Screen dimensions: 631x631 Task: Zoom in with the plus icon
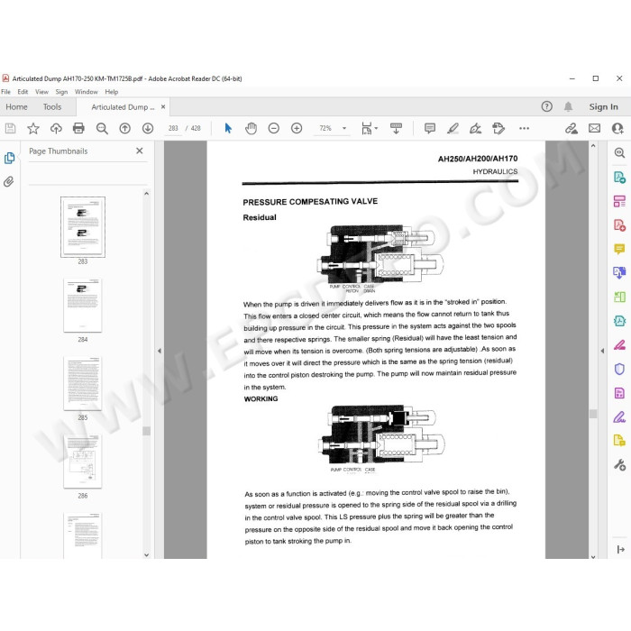297,128
